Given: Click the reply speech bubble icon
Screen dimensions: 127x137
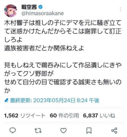Looking at the screenshot, I should (13, 130).
